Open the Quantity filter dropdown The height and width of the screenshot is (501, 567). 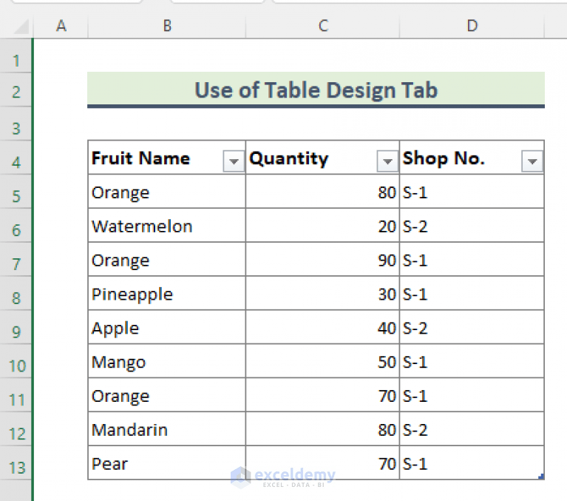pyautogui.click(x=387, y=161)
